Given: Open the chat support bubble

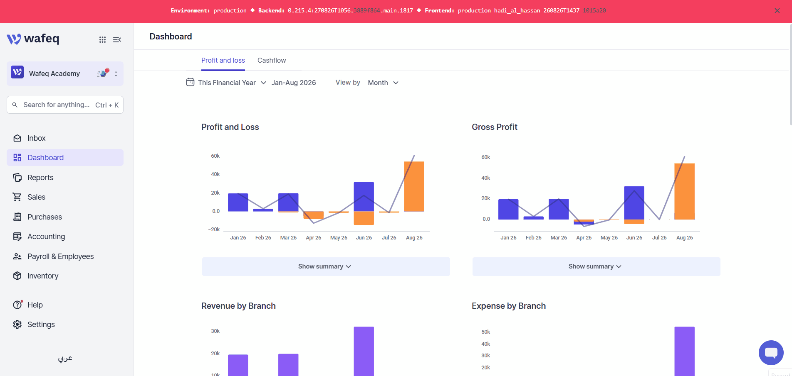Looking at the screenshot, I should point(771,353).
